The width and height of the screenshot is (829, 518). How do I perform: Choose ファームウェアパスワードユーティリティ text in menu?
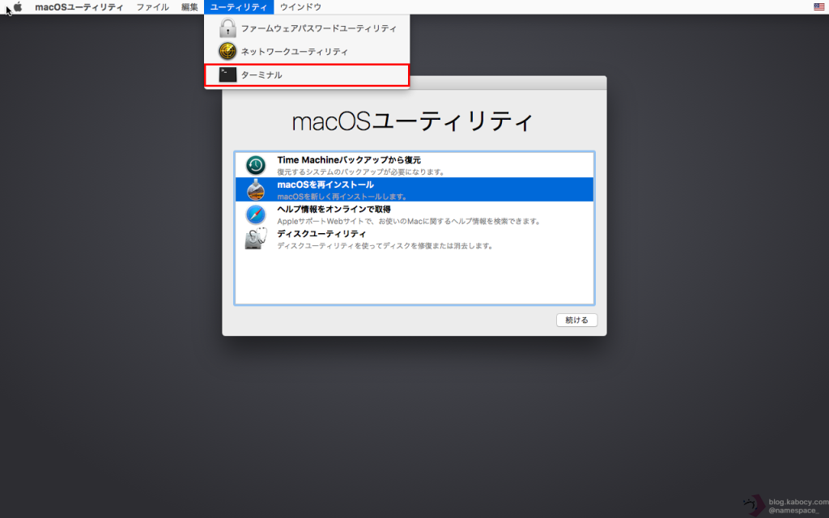[318, 28]
